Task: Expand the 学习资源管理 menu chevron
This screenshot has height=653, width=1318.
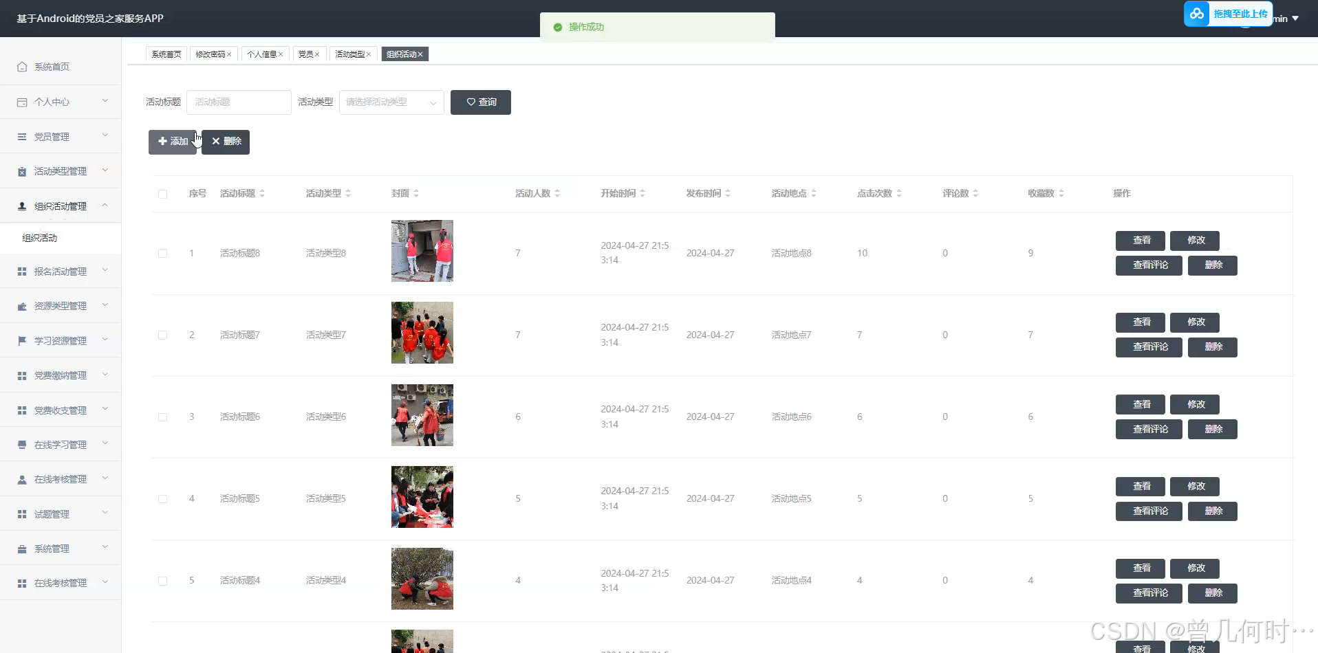Action: 105,340
